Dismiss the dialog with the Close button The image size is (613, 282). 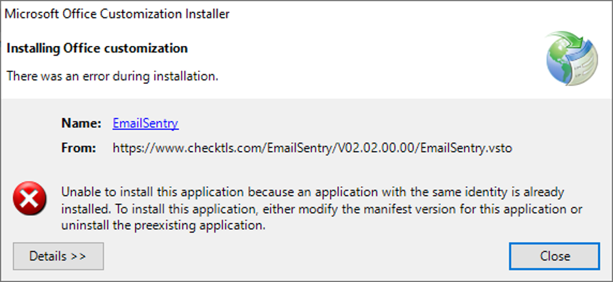[554, 256]
